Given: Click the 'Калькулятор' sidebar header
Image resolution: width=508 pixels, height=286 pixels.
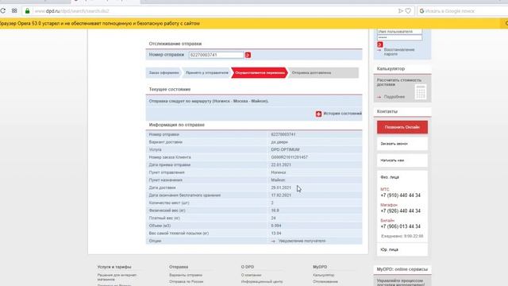Looking at the screenshot, I should [402, 69].
